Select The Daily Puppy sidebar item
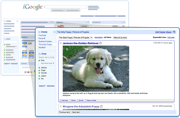180x118 pixels. click(x=45, y=45)
